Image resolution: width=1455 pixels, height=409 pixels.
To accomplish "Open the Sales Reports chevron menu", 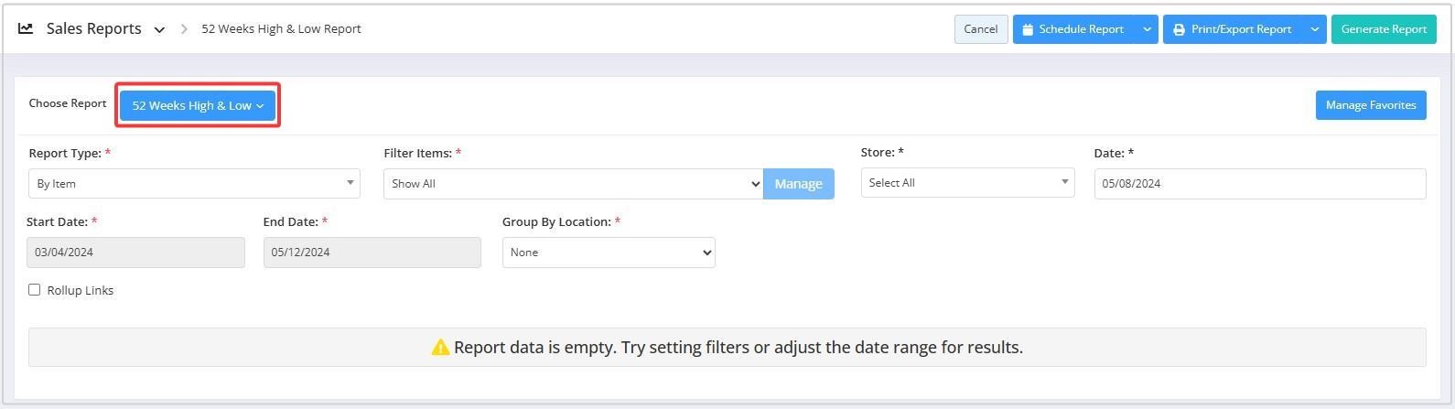I will pyautogui.click(x=159, y=29).
